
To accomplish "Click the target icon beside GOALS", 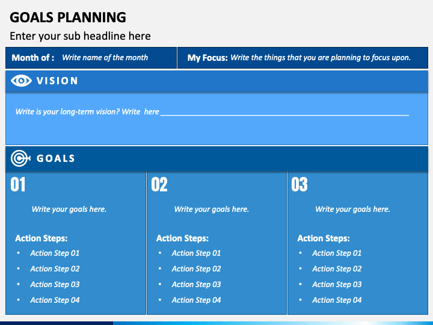I will pyautogui.click(x=20, y=158).
